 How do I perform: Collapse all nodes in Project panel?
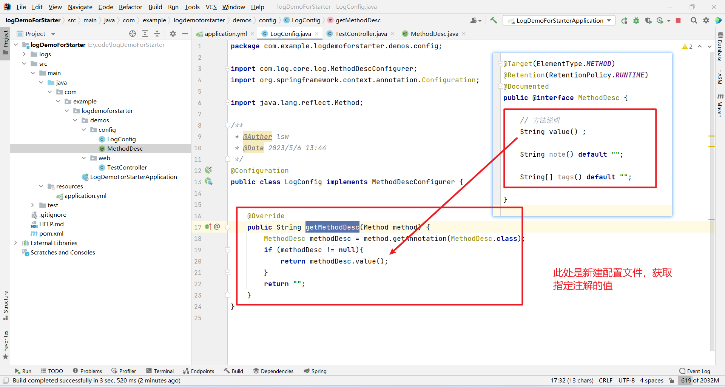click(157, 34)
